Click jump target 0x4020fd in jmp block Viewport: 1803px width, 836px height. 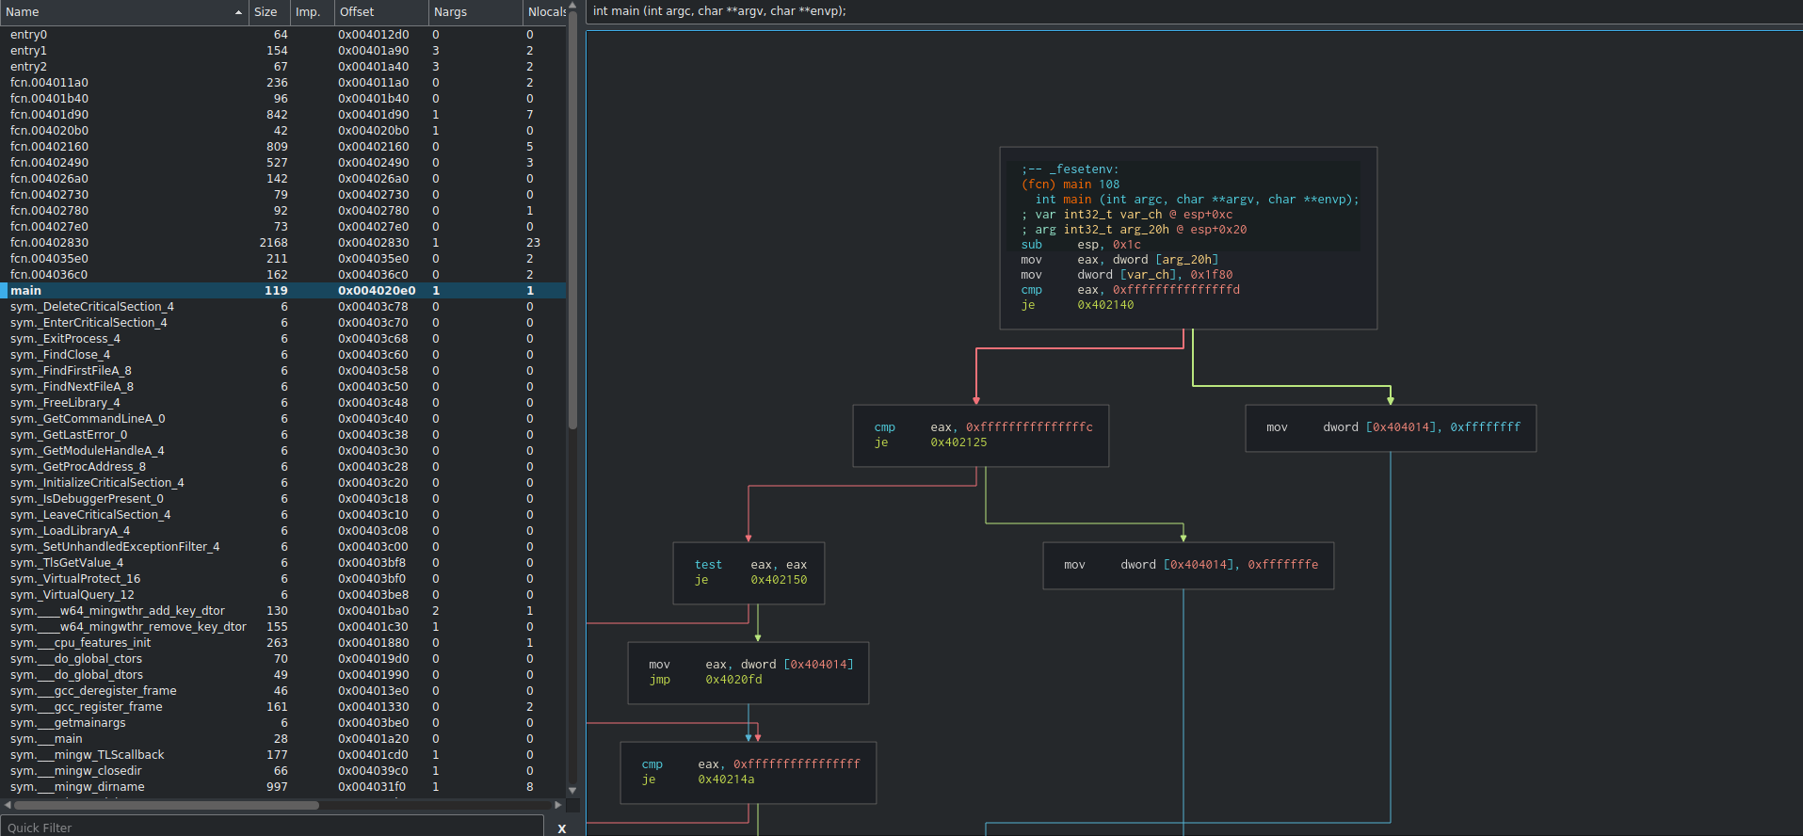click(733, 680)
